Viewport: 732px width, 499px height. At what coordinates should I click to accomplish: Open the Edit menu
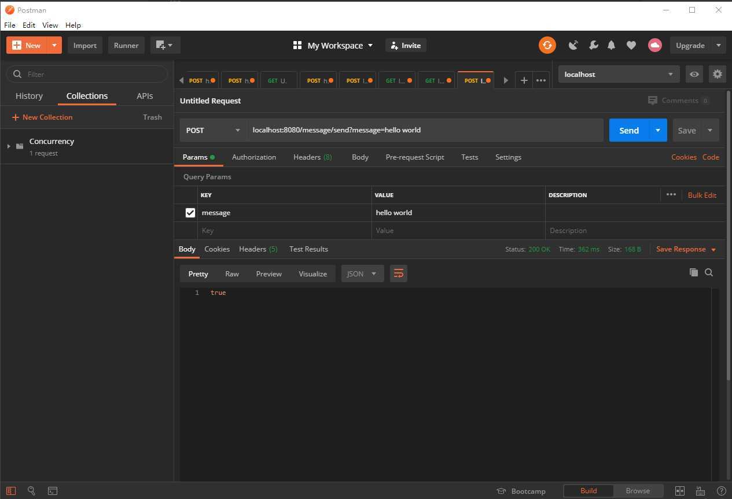click(29, 25)
